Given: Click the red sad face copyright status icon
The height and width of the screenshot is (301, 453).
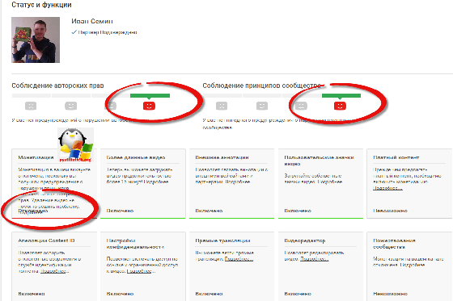Looking at the screenshot, I should [149, 106].
